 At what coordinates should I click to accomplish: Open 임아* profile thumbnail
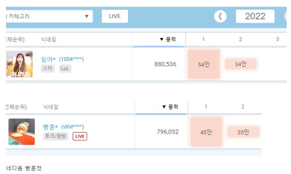tap(19, 64)
